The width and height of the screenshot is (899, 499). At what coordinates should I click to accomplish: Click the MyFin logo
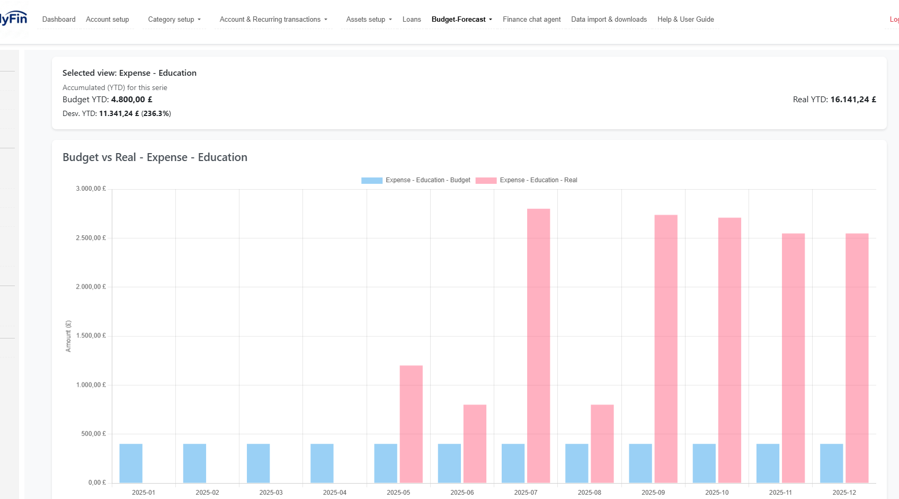tap(13, 19)
